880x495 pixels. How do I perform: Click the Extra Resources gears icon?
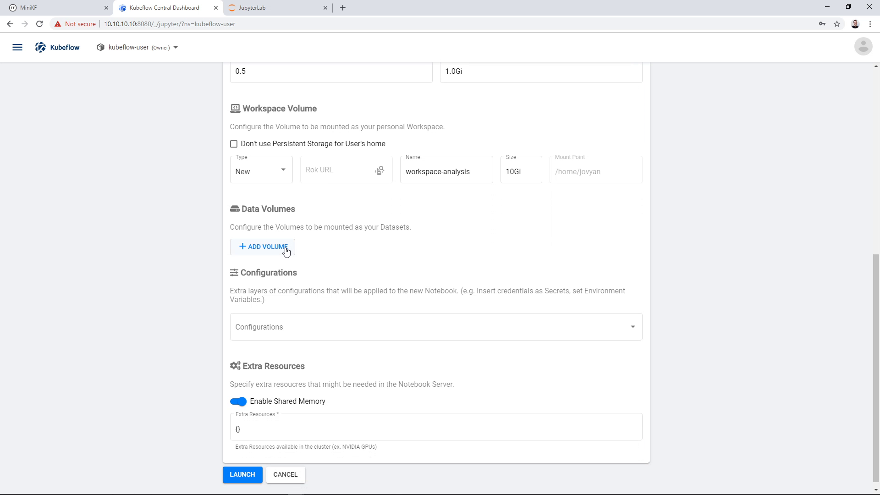pos(235,366)
